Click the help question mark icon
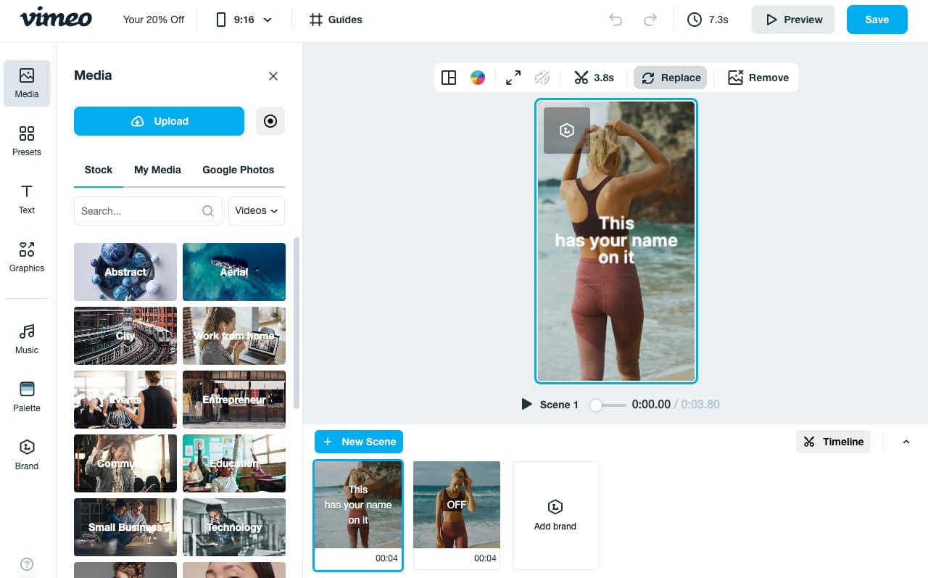928x578 pixels. (x=27, y=564)
